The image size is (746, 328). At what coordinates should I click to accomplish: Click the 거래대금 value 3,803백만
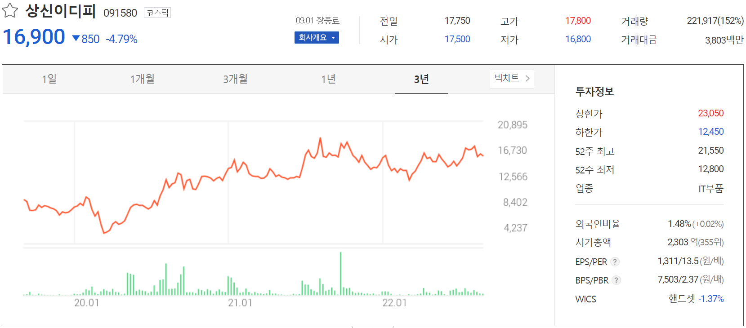coord(724,40)
